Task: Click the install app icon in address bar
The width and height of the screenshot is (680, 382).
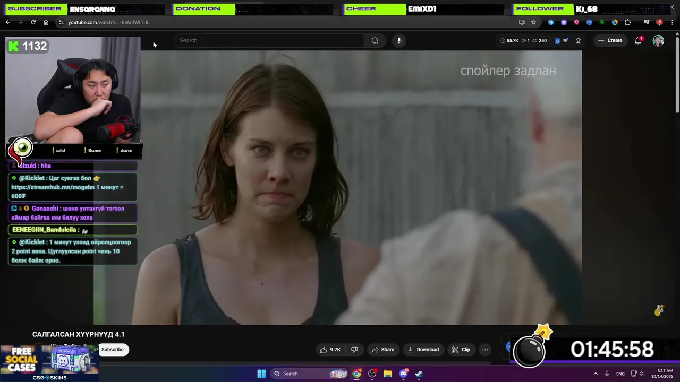Action: [522, 22]
